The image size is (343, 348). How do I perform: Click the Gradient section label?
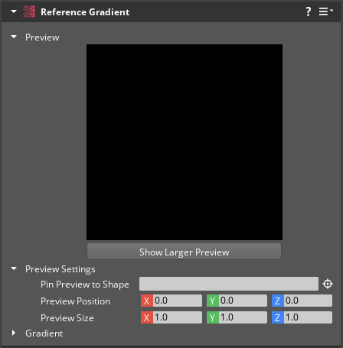click(x=44, y=333)
